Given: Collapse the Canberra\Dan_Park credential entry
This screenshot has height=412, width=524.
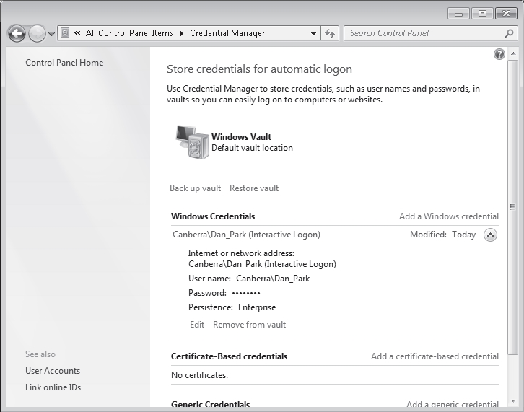Looking at the screenshot, I should point(490,235).
